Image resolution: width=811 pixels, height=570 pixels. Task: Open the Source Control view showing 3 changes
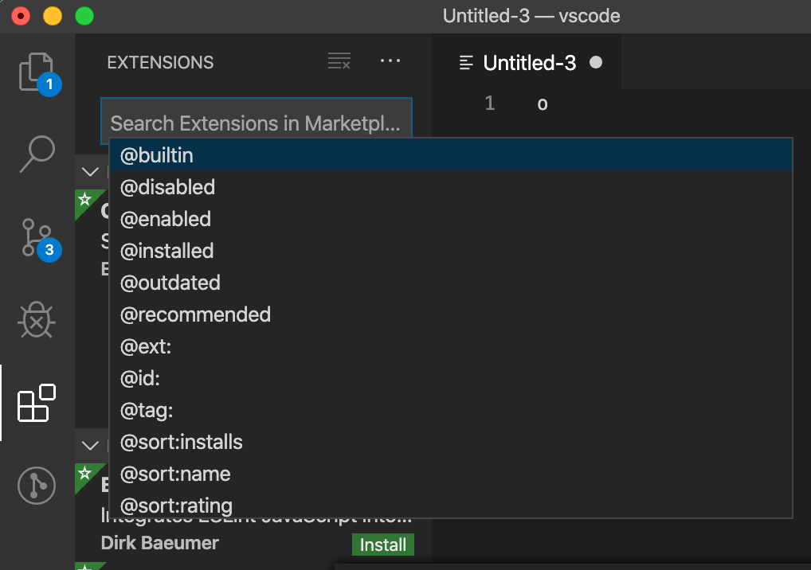coord(37,238)
